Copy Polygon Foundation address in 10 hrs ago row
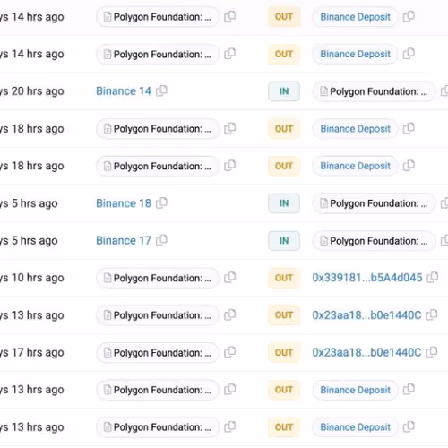The width and height of the screenshot is (448, 448). coord(230,278)
